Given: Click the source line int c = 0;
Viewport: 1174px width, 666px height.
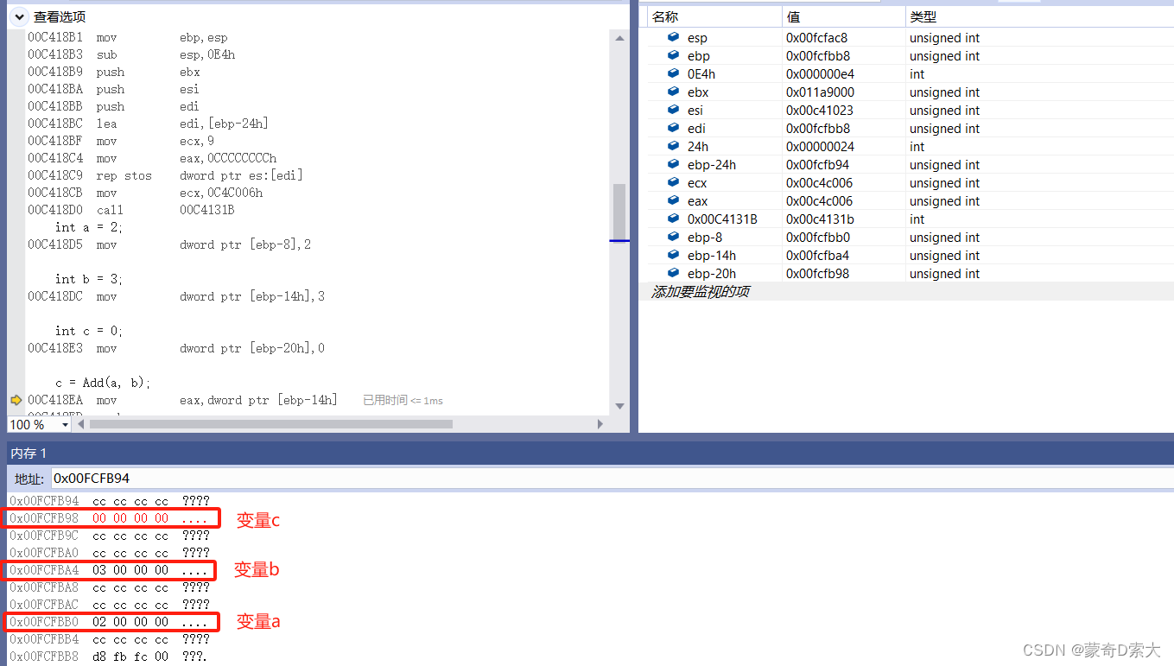Looking at the screenshot, I should click(x=90, y=331).
